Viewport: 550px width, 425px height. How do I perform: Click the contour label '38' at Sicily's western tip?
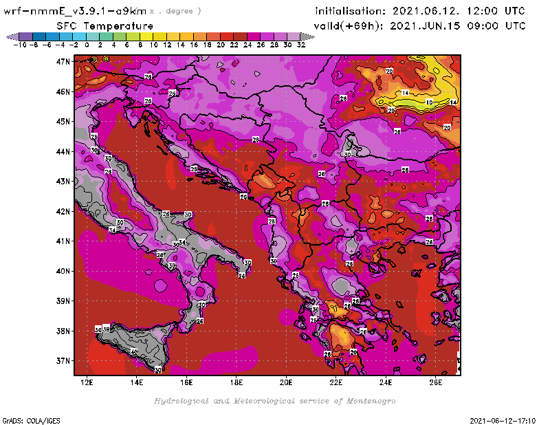(x=106, y=329)
